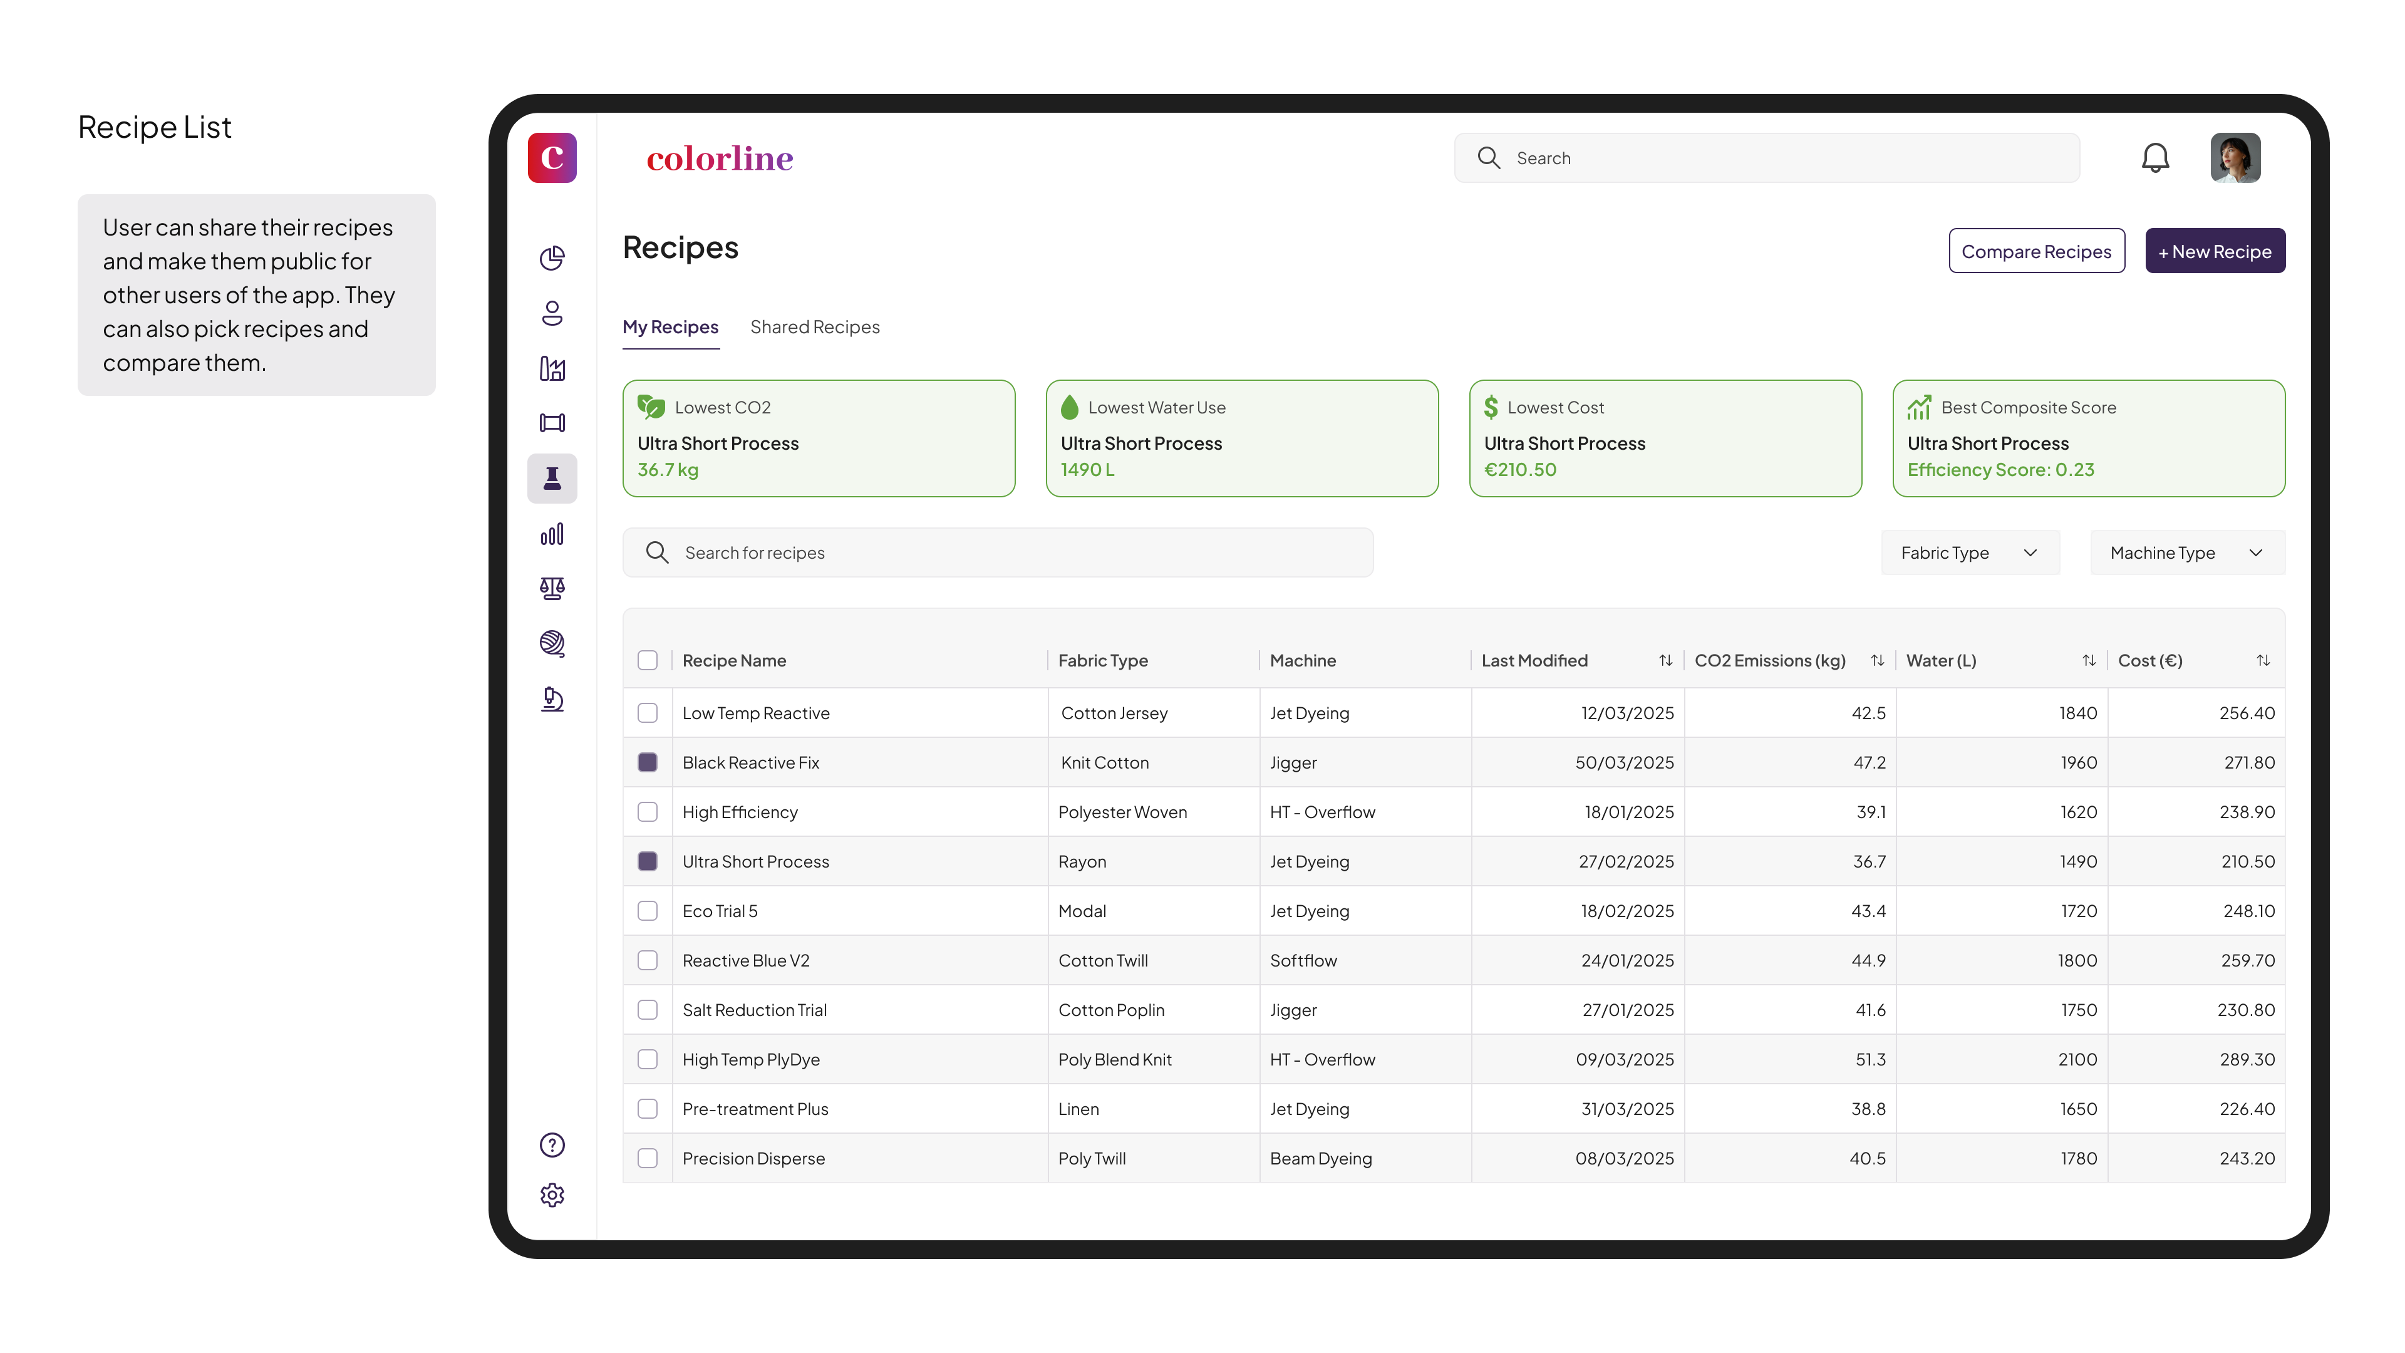Click the balance scale compare icon
The image size is (2405, 1353).
[x=552, y=588]
